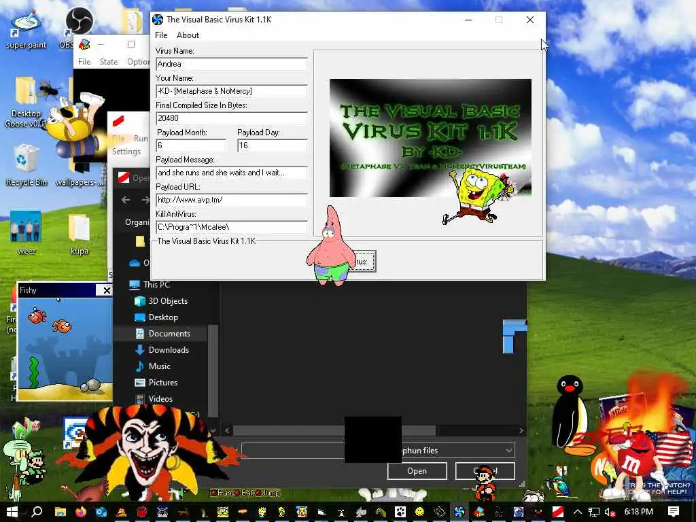696x522 pixels.
Task: Open State menu in the background emulator window
Action: click(x=109, y=62)
